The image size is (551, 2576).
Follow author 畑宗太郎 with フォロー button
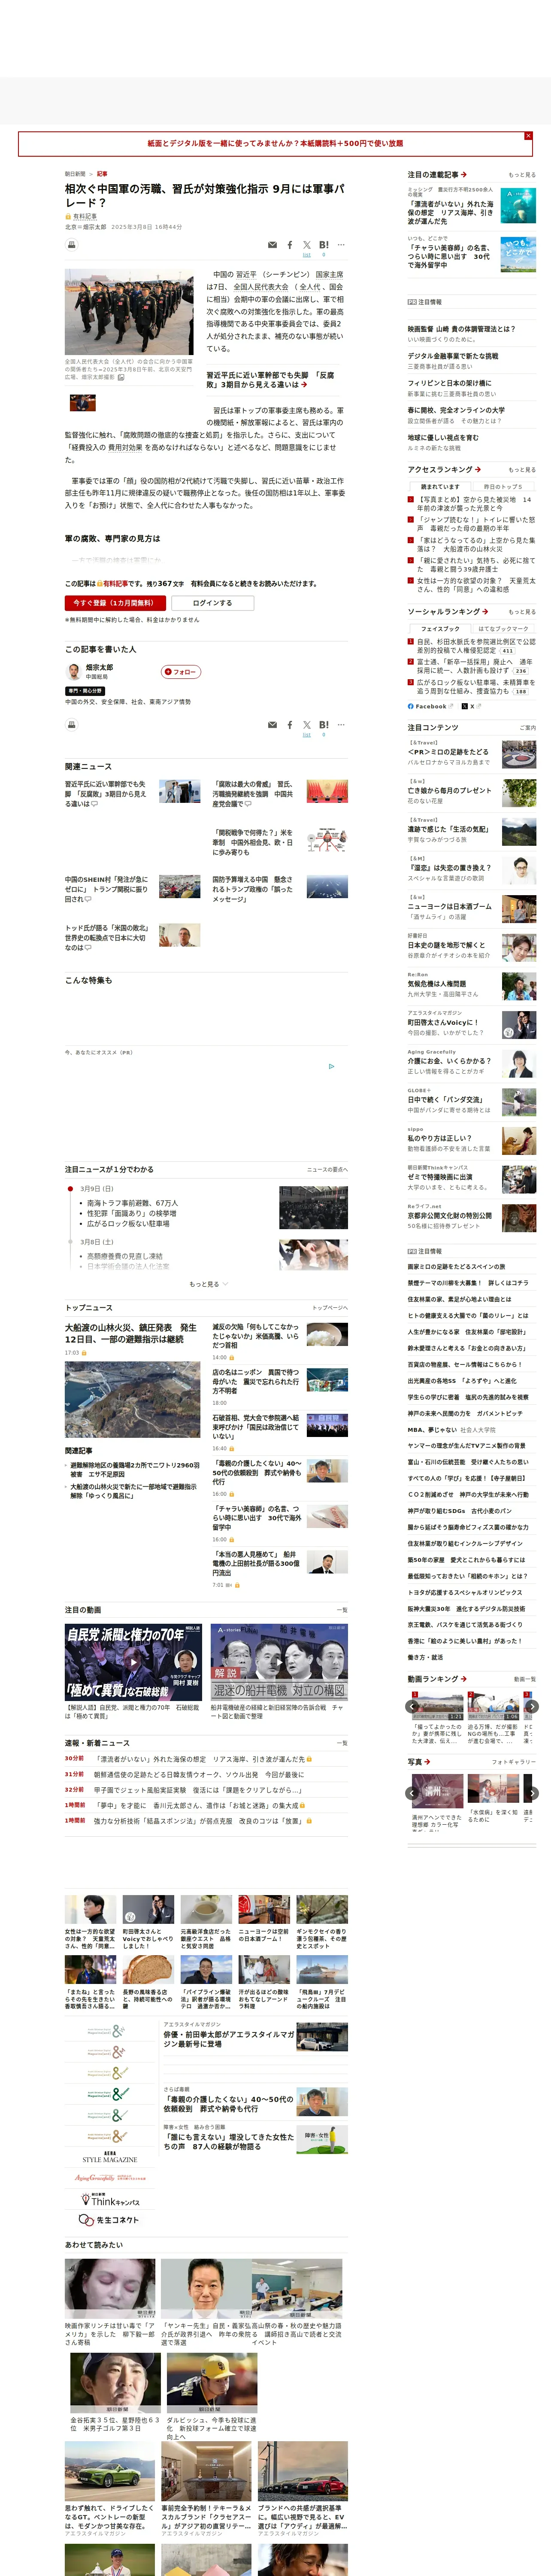[x=181, y=672]
